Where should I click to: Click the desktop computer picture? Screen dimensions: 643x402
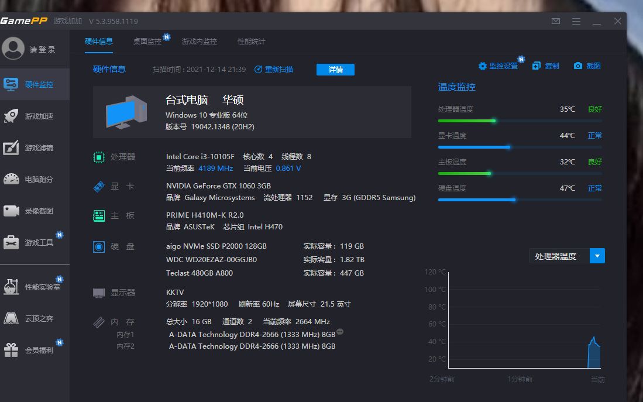coord(126,112)
